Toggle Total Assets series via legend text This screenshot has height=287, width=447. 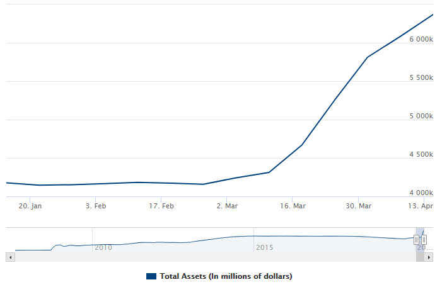(x=226, y=276)
